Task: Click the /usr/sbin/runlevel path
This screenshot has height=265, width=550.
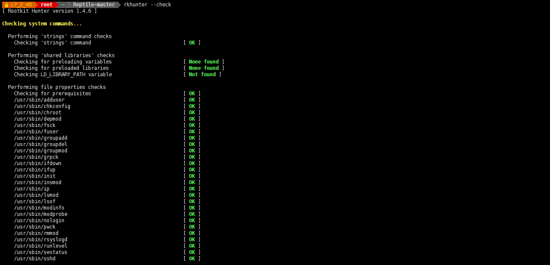Action: (x=41, y=246)
